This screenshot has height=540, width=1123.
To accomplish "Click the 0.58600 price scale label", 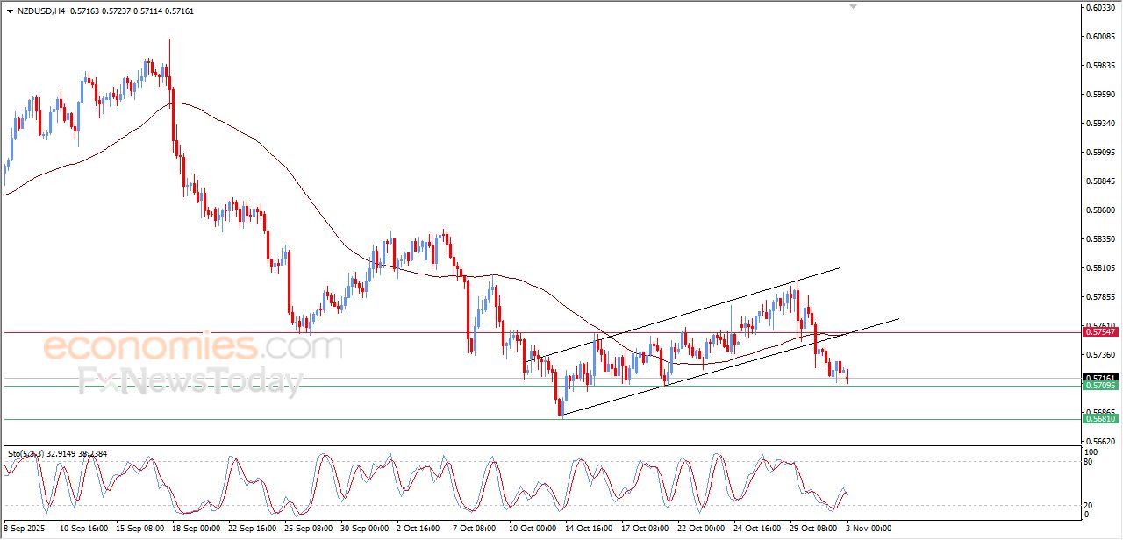I will [x=1099, y=210].
